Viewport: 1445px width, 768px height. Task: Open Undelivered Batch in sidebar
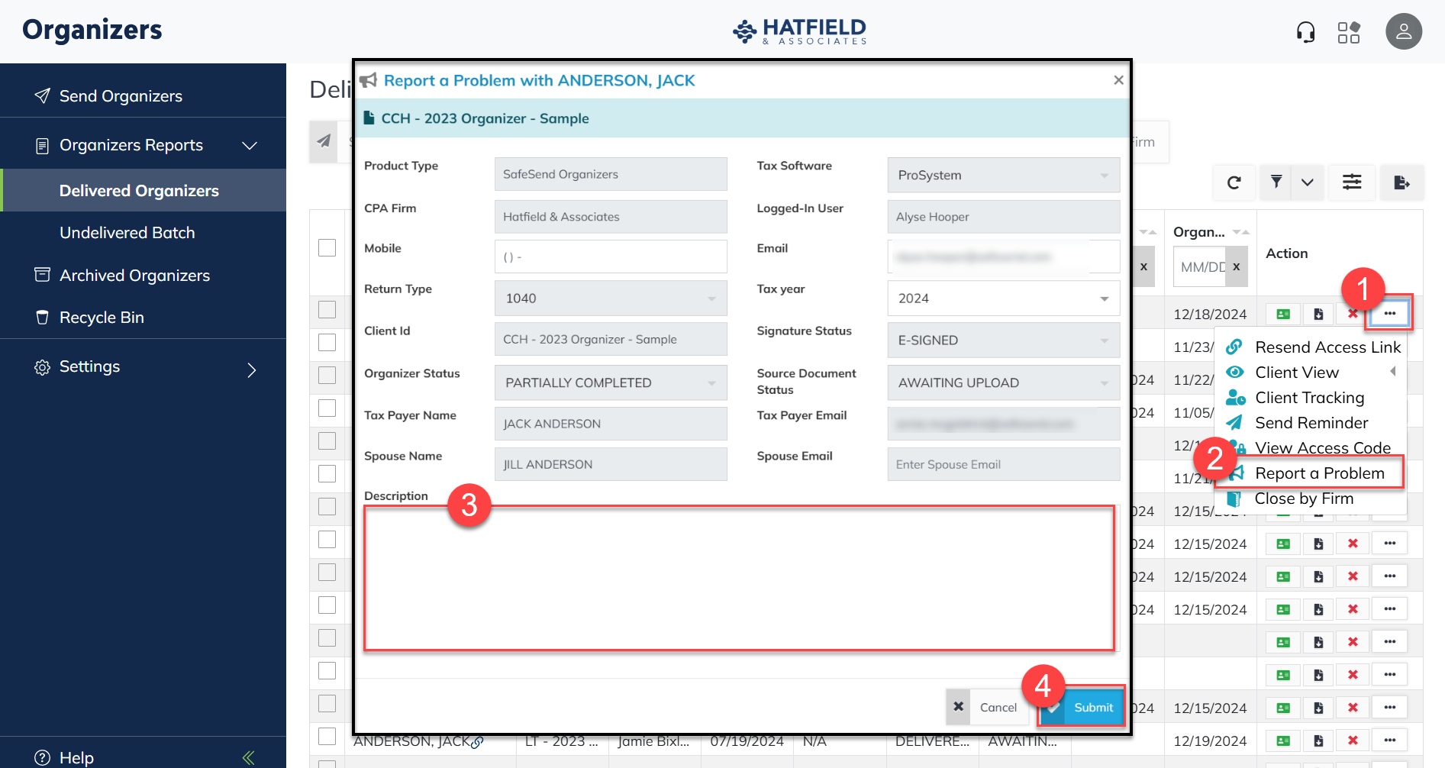pyautogui.click(x=127, y=233)
